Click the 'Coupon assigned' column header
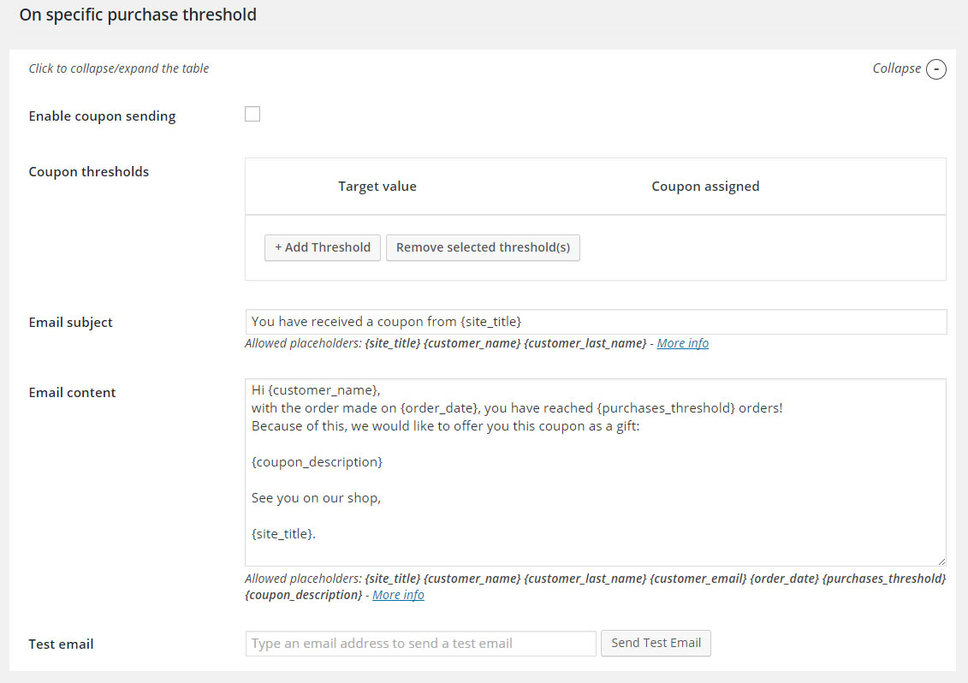This screenshot has width=968, height=683. 705,187
